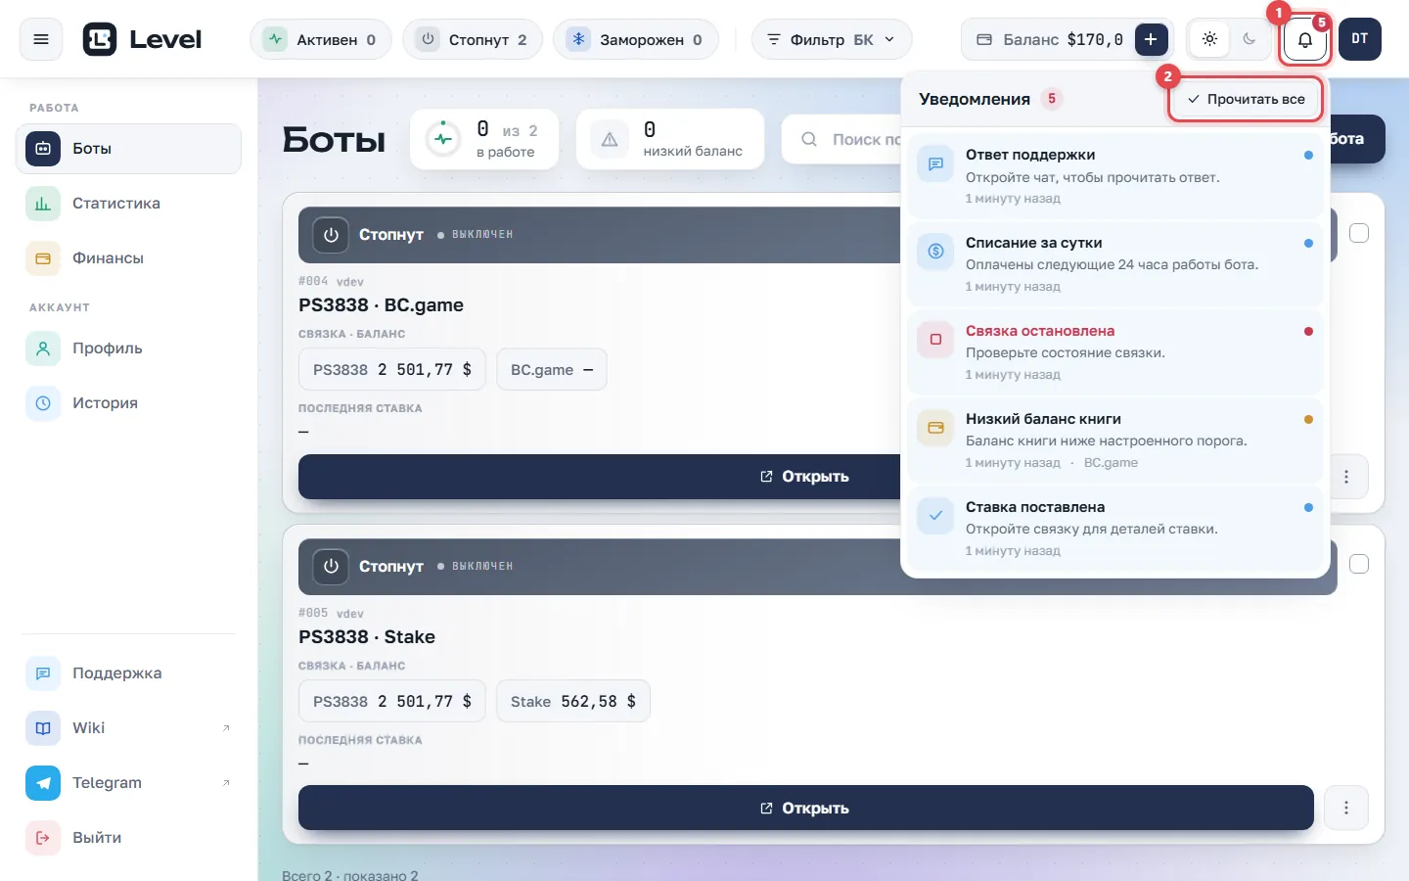This screenshot has height=881, width=1409.
Task: Click the '0 из 2 в работе' counter
Action: pos(484,139)
